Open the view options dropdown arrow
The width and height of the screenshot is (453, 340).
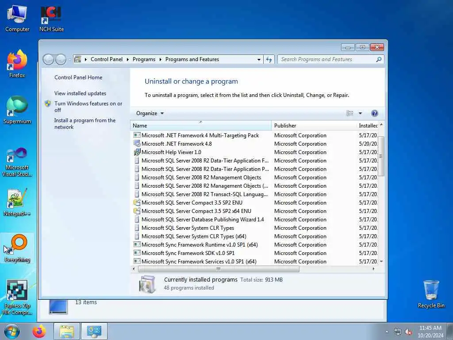click(360, 113)
